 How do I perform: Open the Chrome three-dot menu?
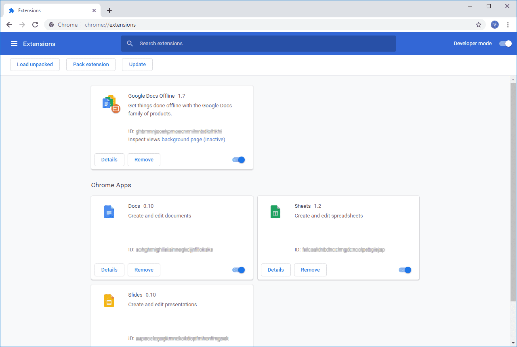[508, 25]
